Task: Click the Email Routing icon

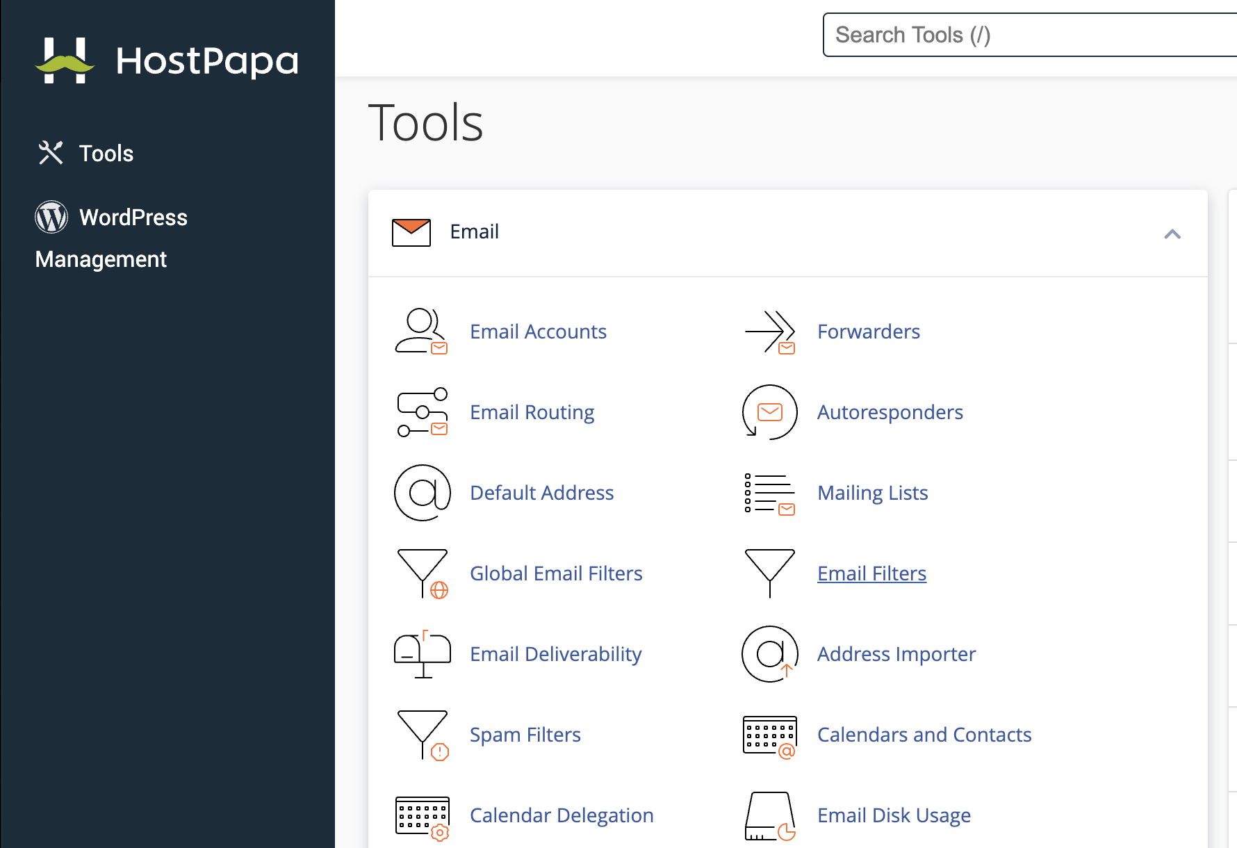Action: tap(422, 412)
